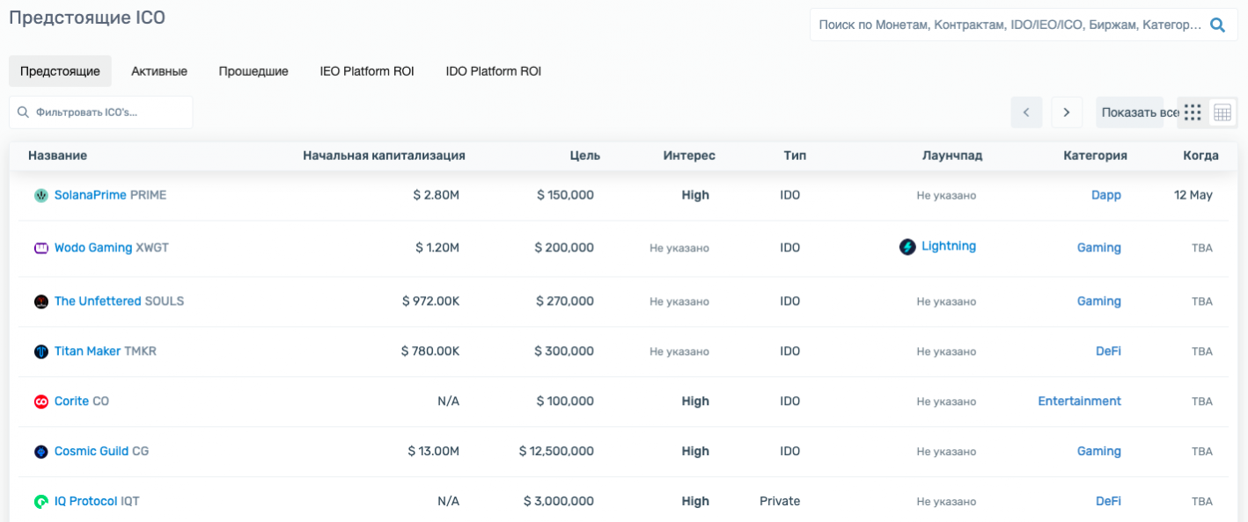Go to next page arrow
The image size is (1248, 522).
1067,112
